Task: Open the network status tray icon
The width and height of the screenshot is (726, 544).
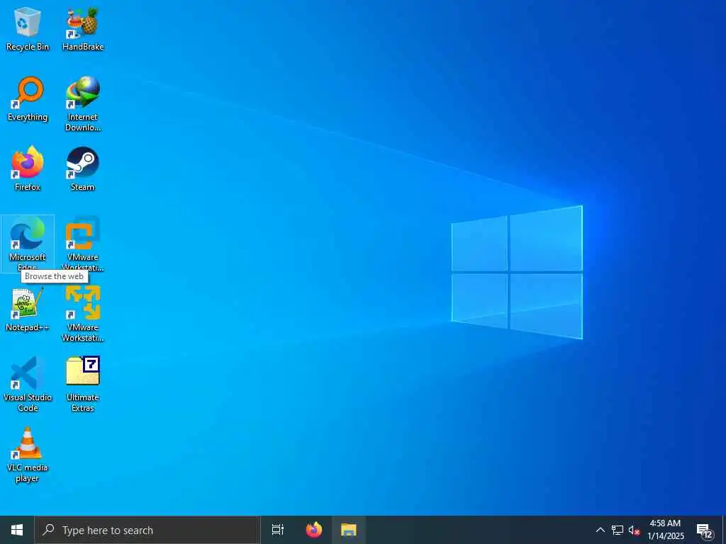Action: 618,530
